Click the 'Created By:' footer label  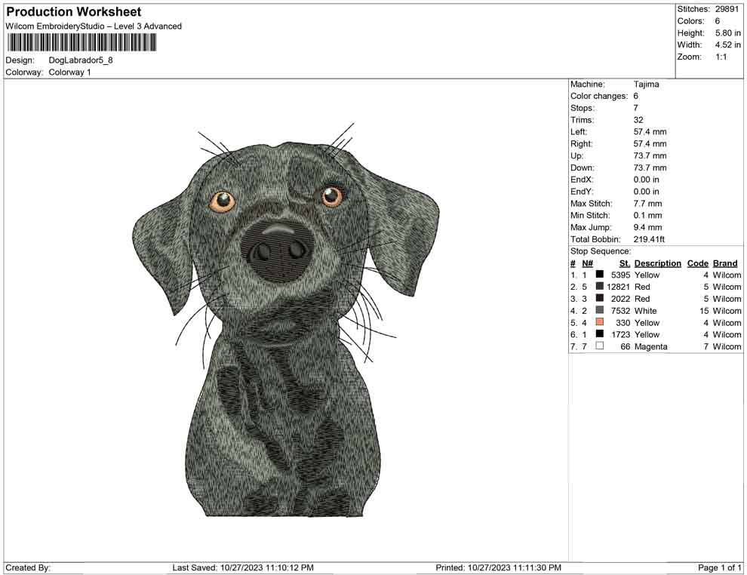tap(28, 567)
